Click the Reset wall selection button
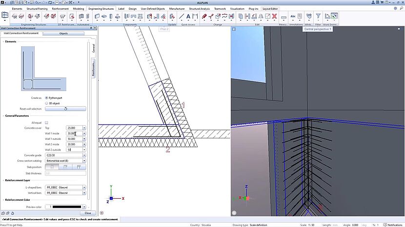 tap(65, 109)
